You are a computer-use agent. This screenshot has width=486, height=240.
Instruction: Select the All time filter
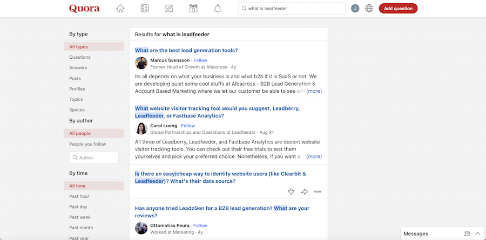94,186
